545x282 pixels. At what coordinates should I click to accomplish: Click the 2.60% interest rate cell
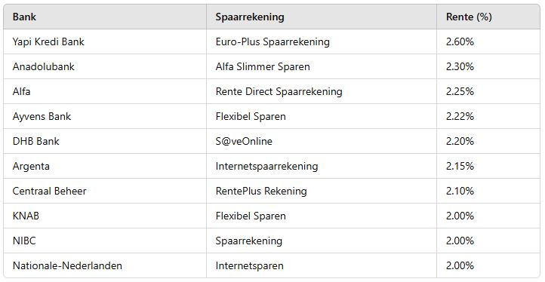coord(488,41)
